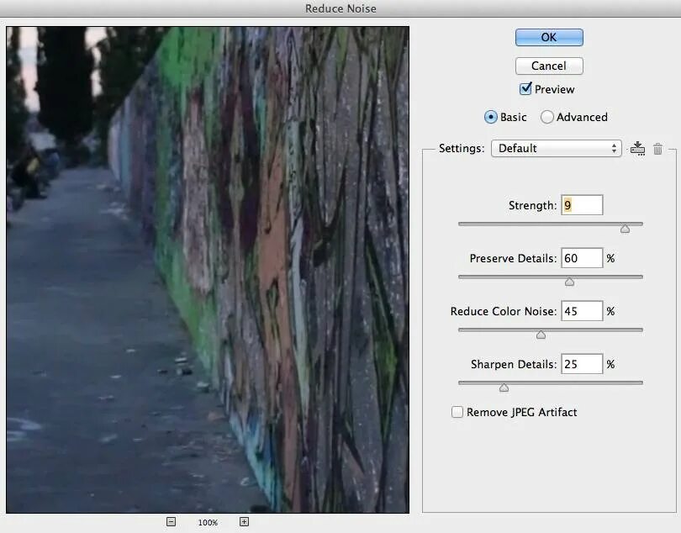Click the Sharpen Details value field

point(582,364)
